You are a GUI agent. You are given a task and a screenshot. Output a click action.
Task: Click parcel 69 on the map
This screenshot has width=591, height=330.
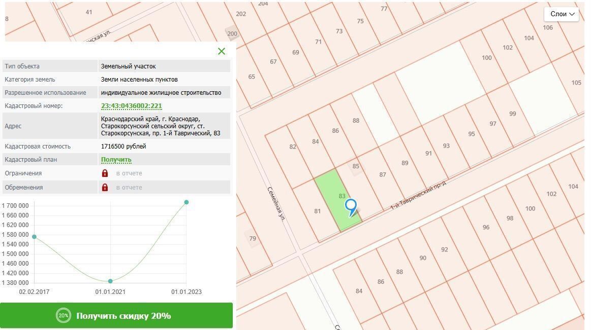296,53
